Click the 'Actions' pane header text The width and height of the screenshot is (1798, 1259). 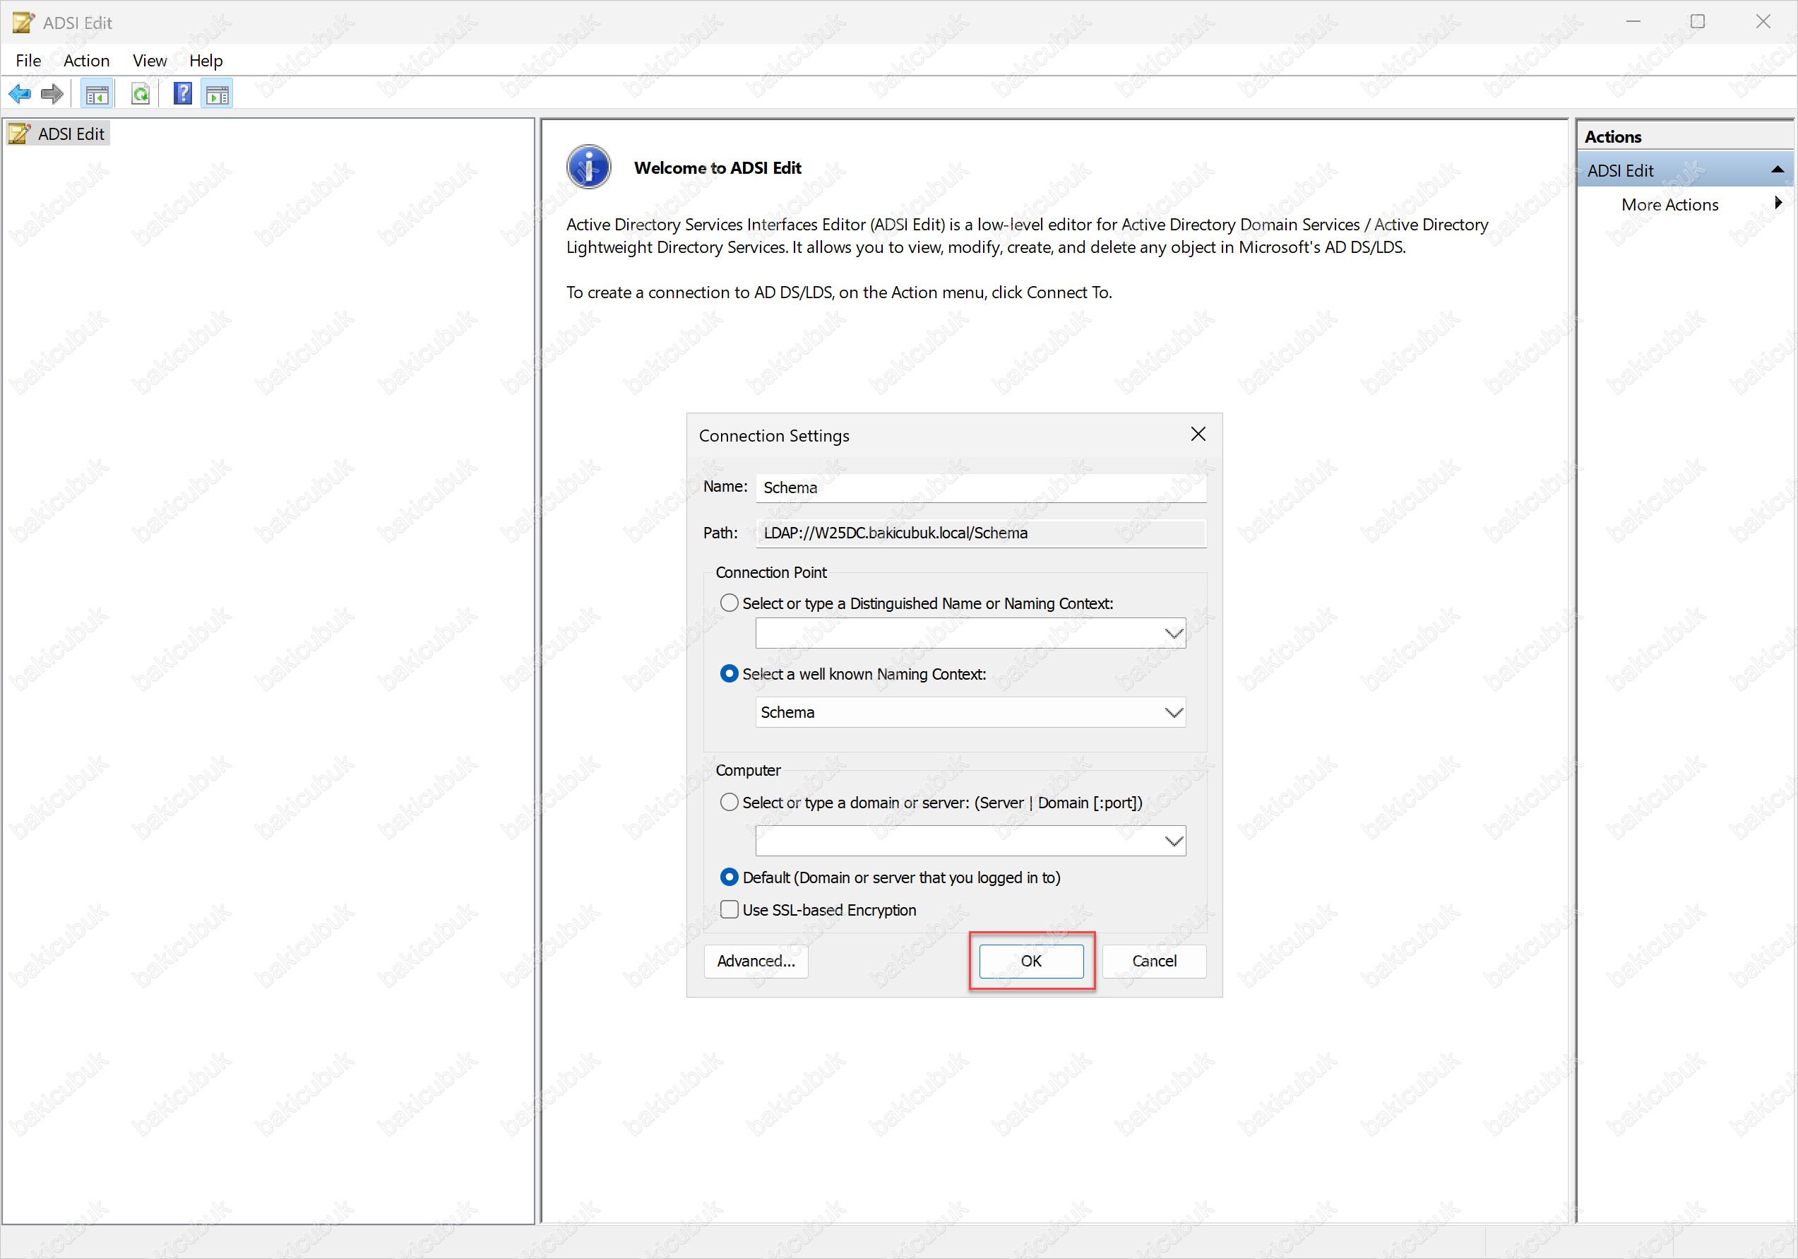click(1612, 136)
